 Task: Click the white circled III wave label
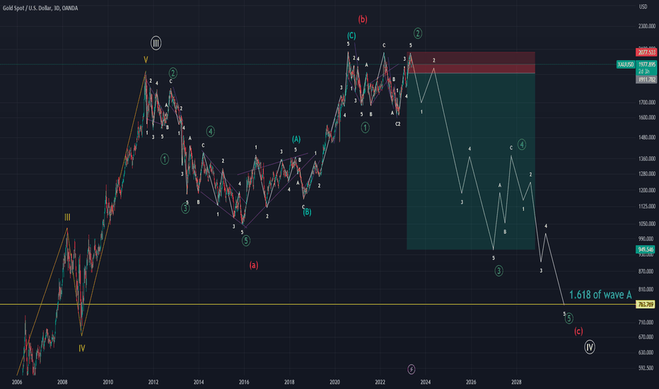click(156, 43)
